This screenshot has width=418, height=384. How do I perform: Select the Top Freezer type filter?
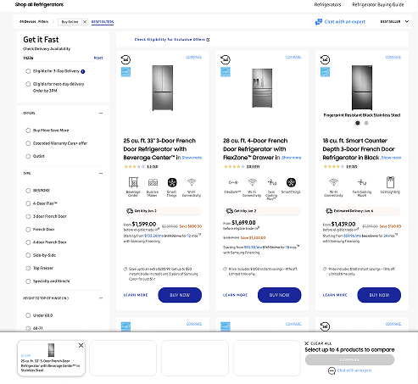point(28,268)
